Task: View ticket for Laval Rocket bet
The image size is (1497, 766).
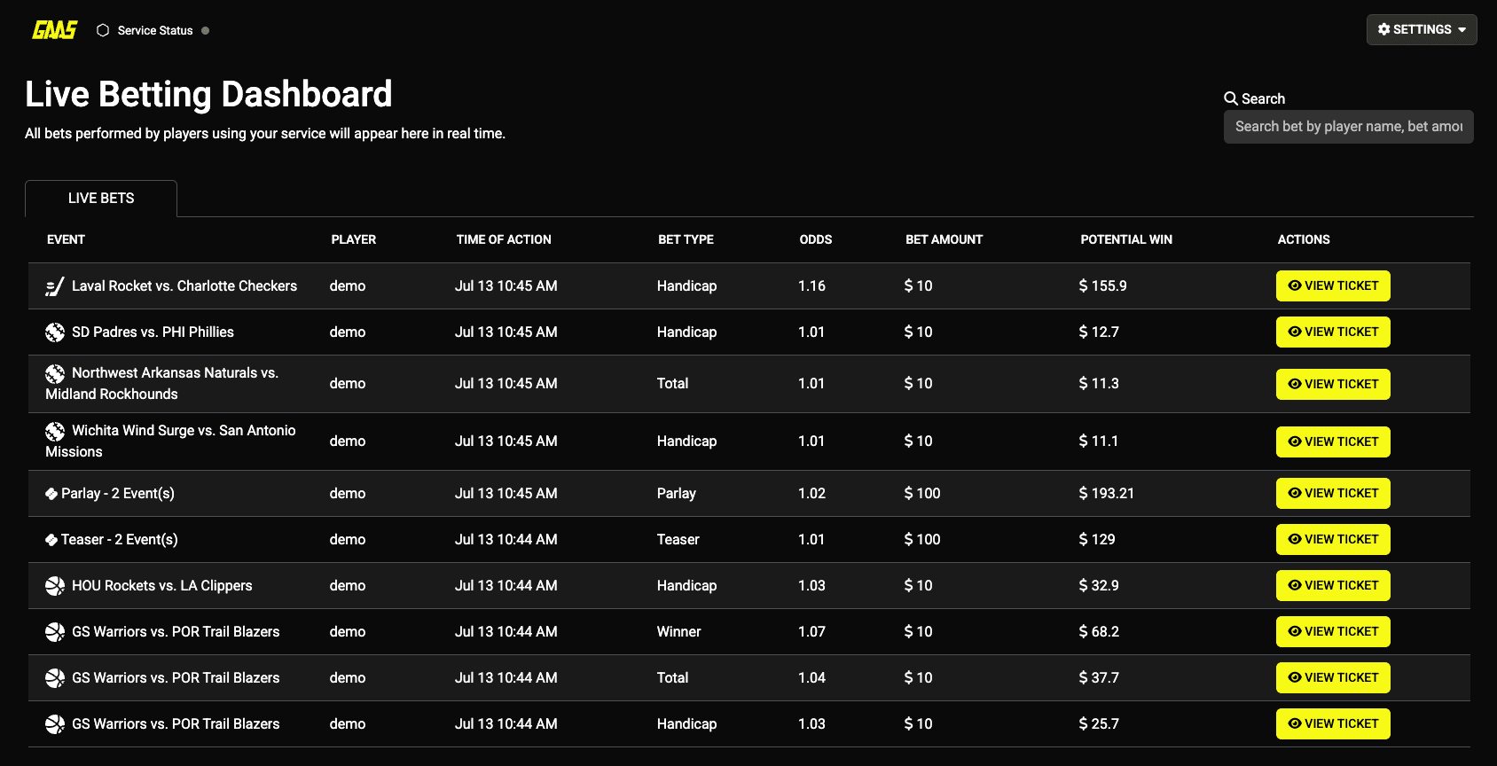Action: click(1332, 286)
